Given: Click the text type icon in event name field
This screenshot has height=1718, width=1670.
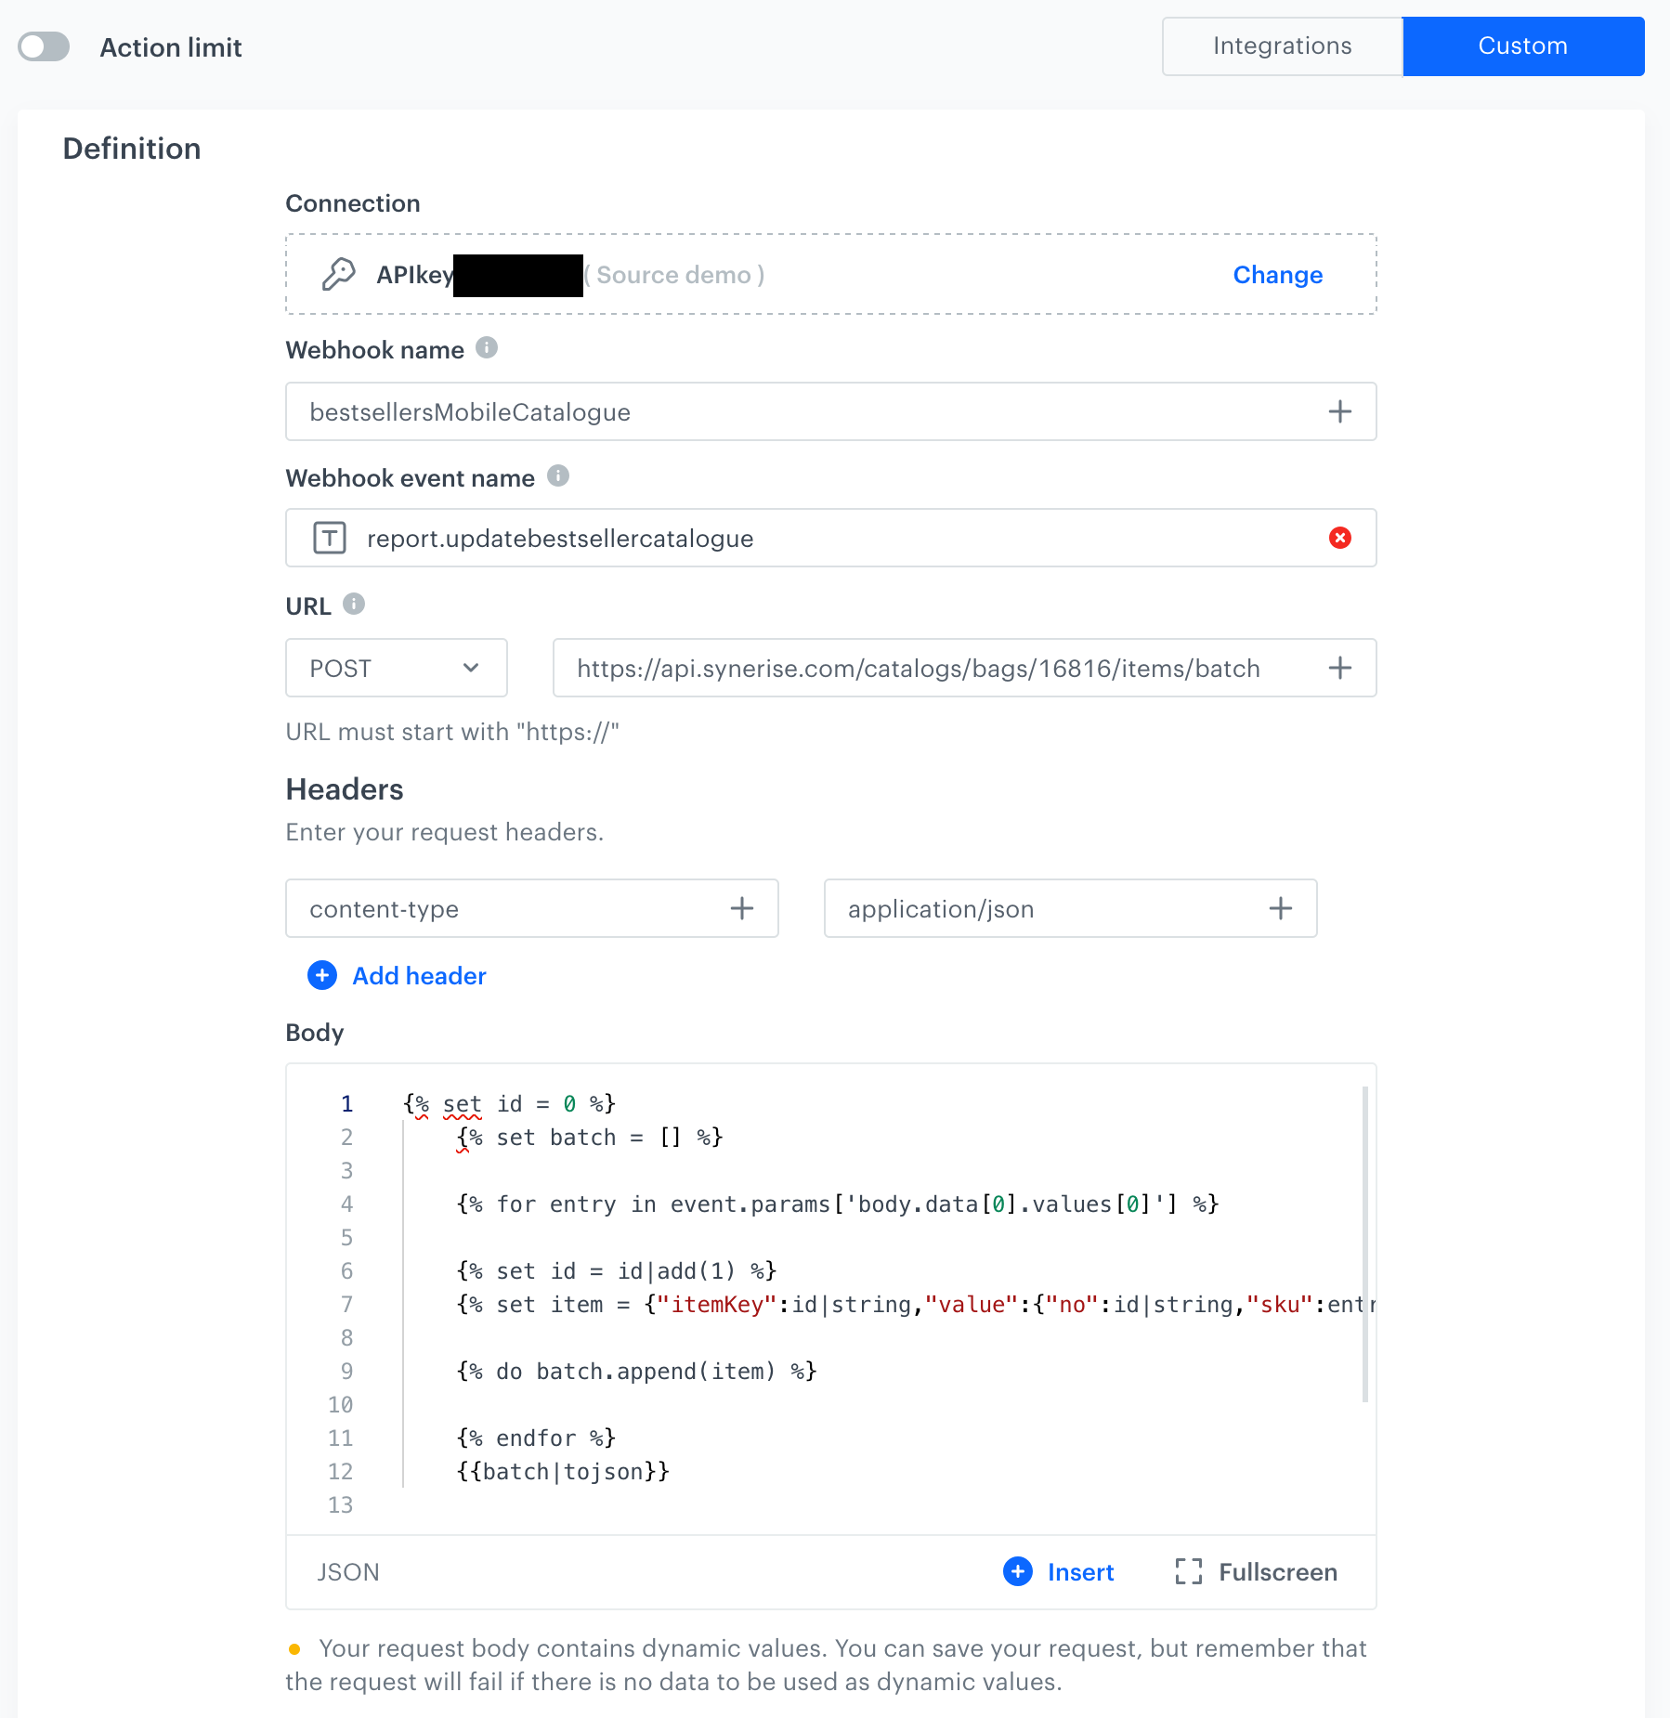Looking at the screenshot, I should pos(330,538).
